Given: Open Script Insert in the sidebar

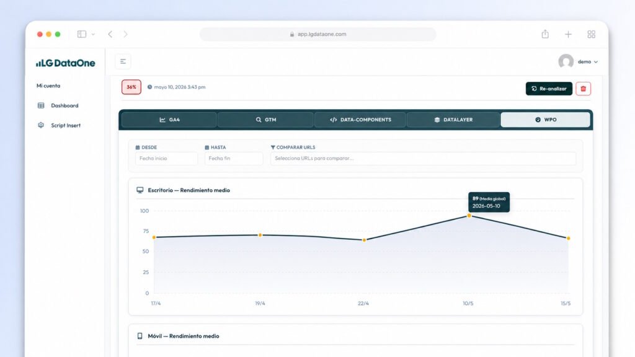Looking at the screenshot, I should click(x=66, y=125).
